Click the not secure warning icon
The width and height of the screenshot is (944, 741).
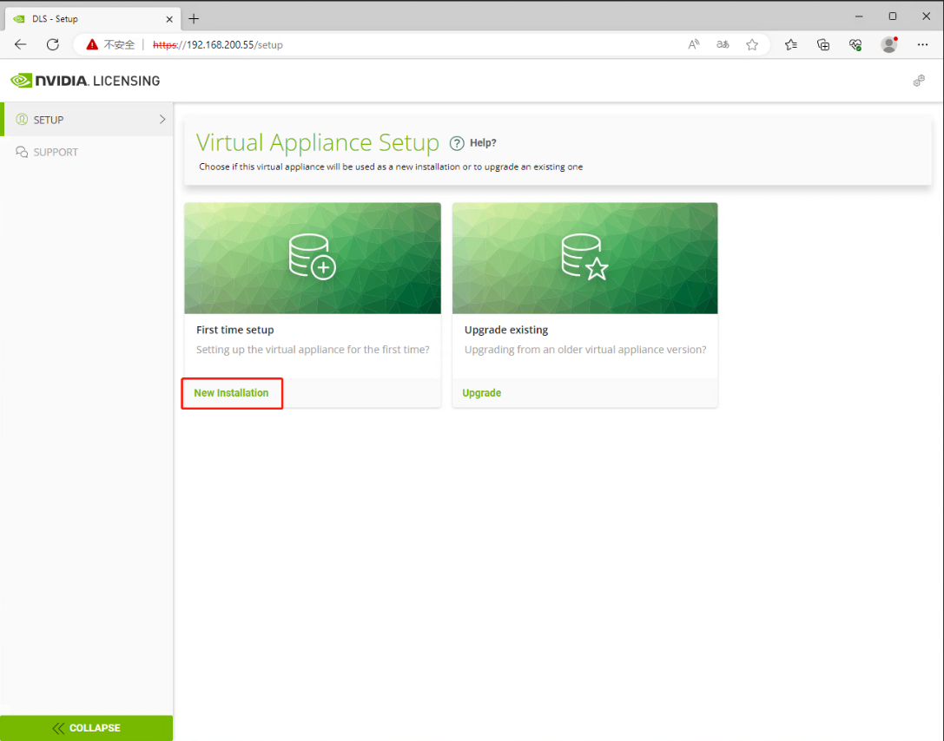[92, 44]
